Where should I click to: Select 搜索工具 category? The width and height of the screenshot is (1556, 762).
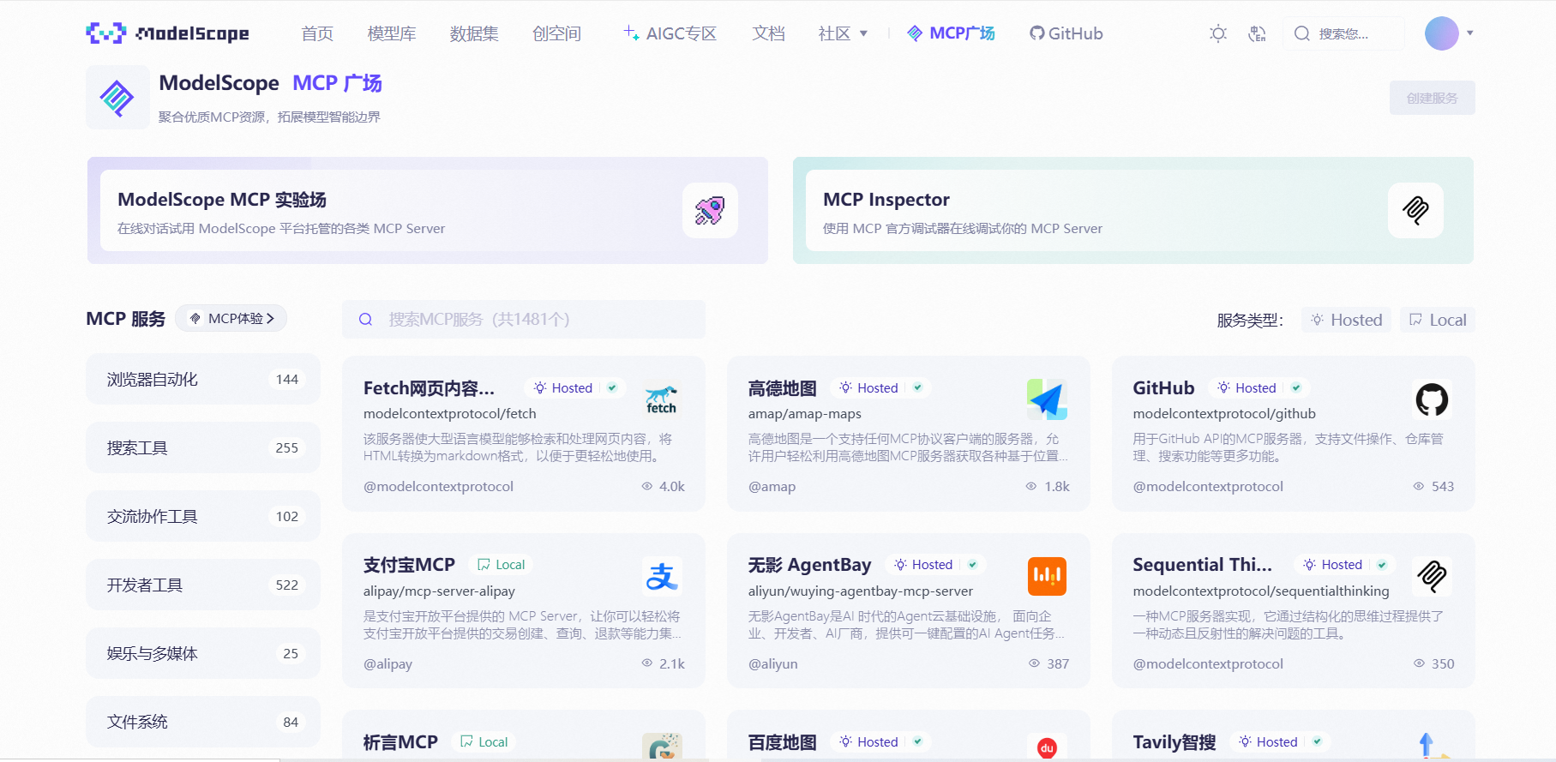pos(203,447)
